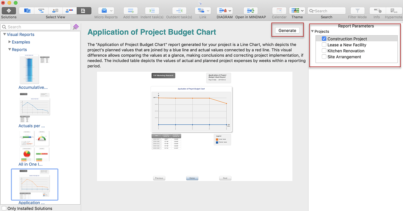
Task: Open the Link dropdown arrow
Action: pos(208,11)
